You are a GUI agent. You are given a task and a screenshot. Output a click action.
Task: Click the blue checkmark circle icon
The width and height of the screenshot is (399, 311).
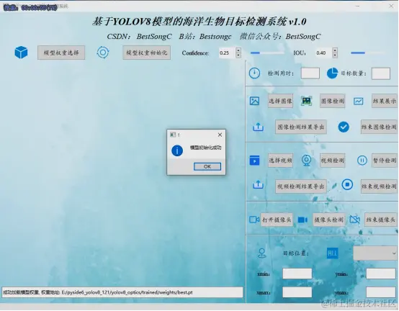pyautogui.click(x=344, y=127)
